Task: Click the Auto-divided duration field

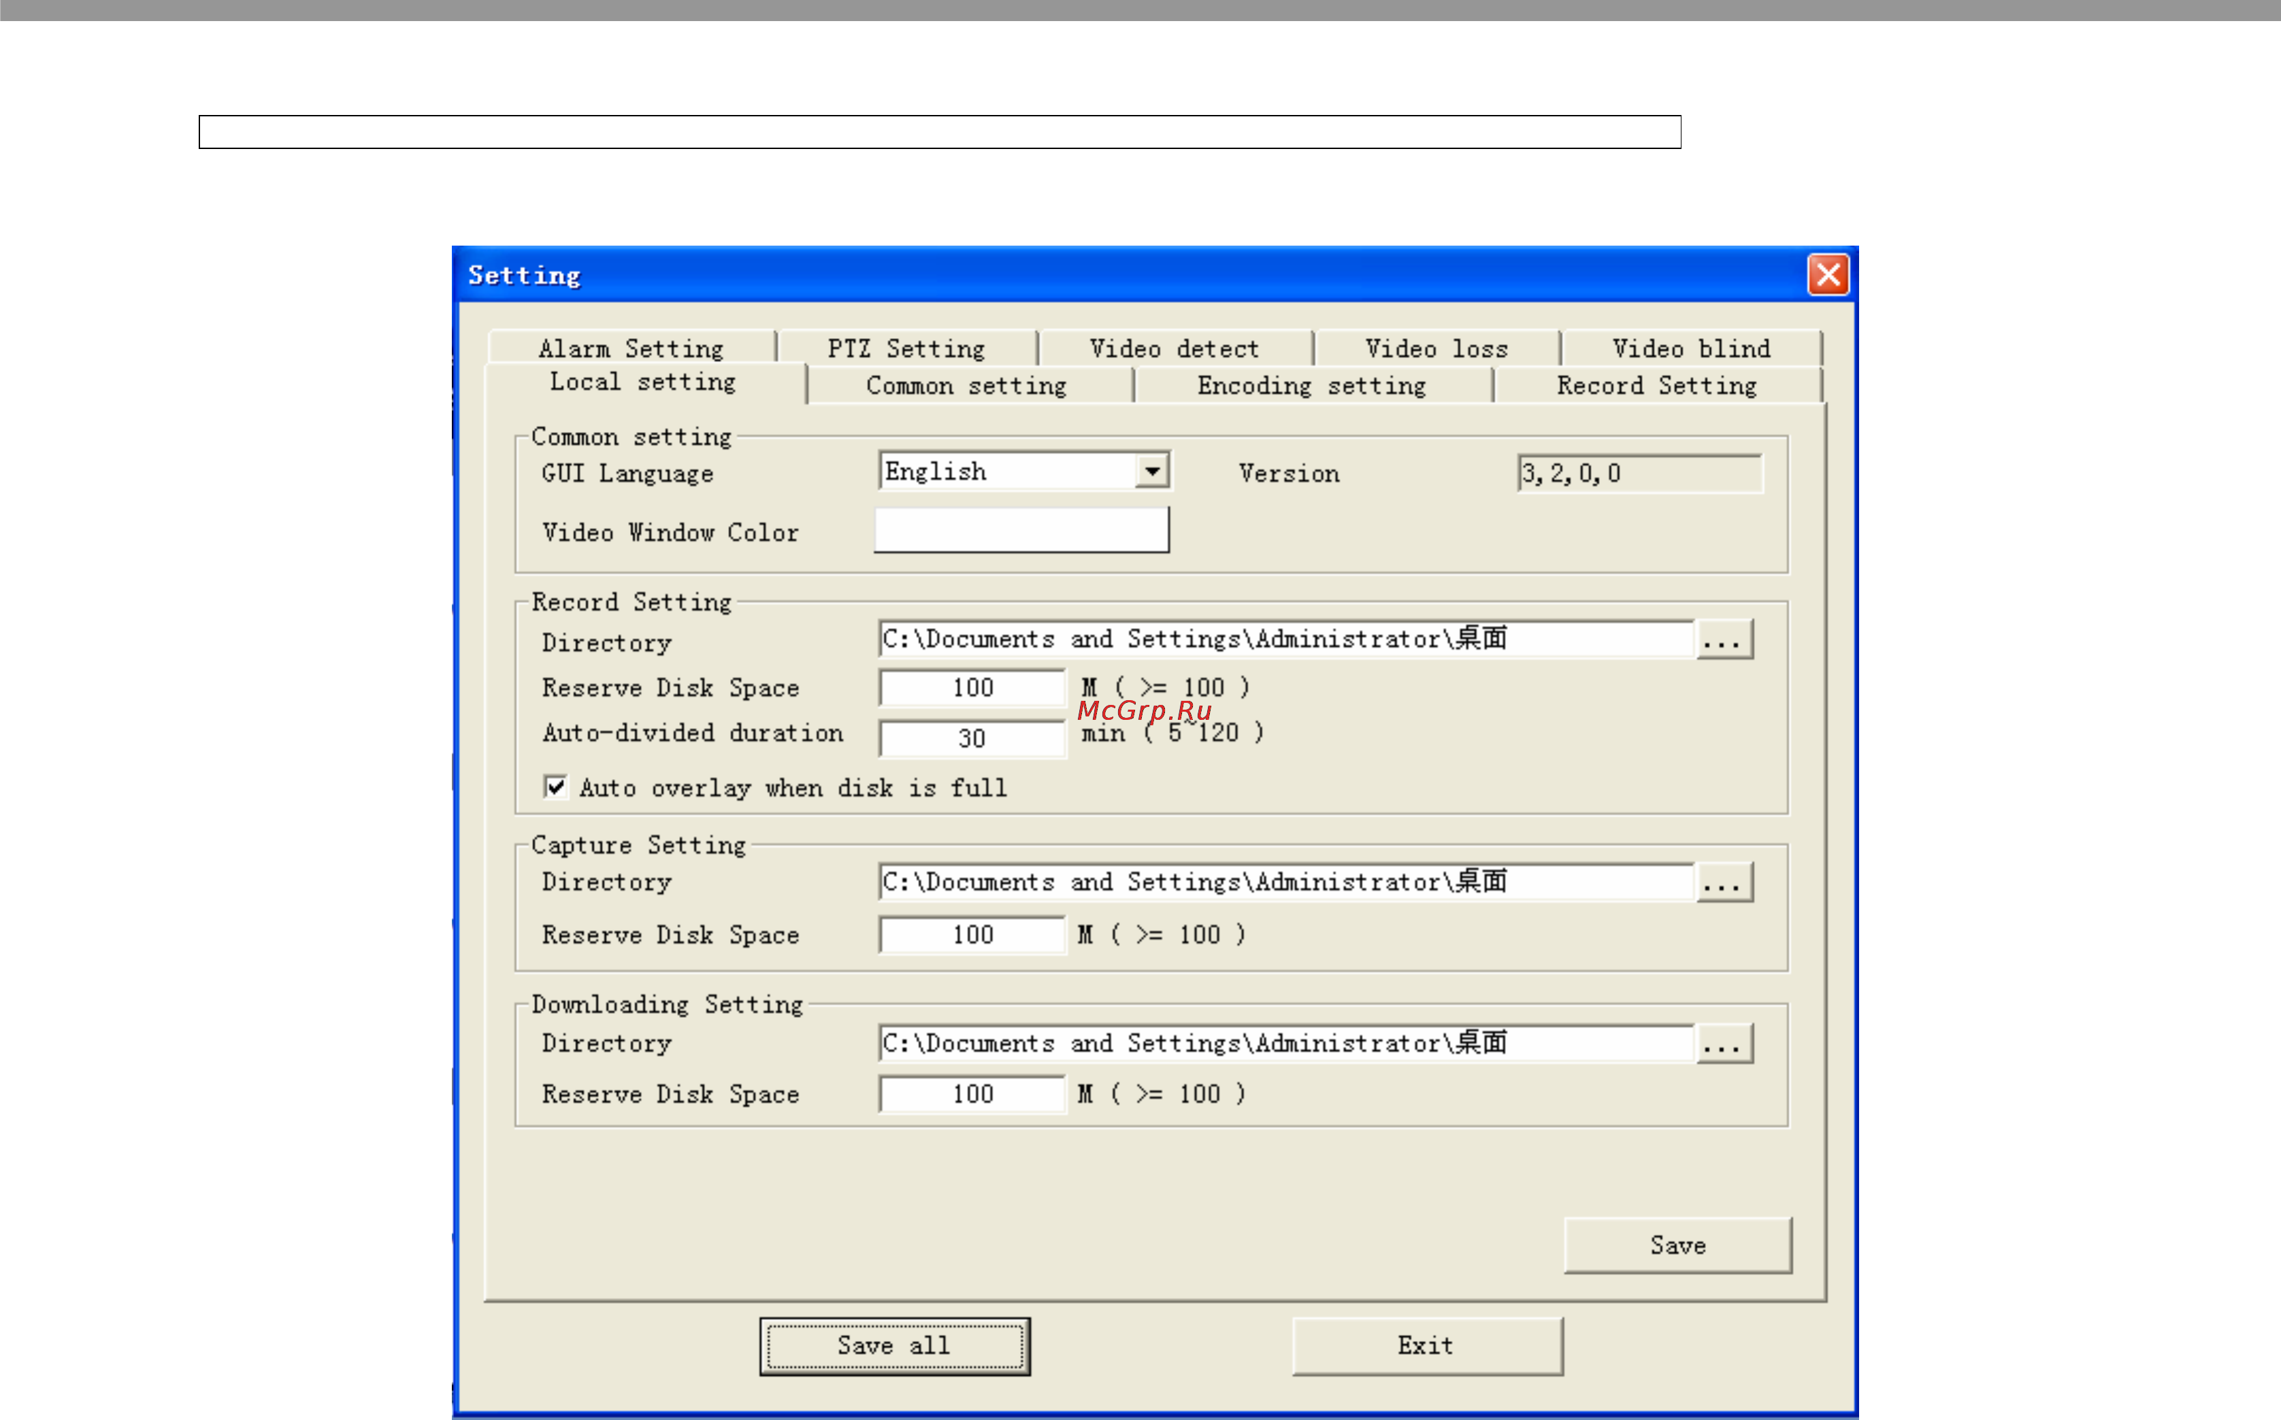Action: point(972,738)
